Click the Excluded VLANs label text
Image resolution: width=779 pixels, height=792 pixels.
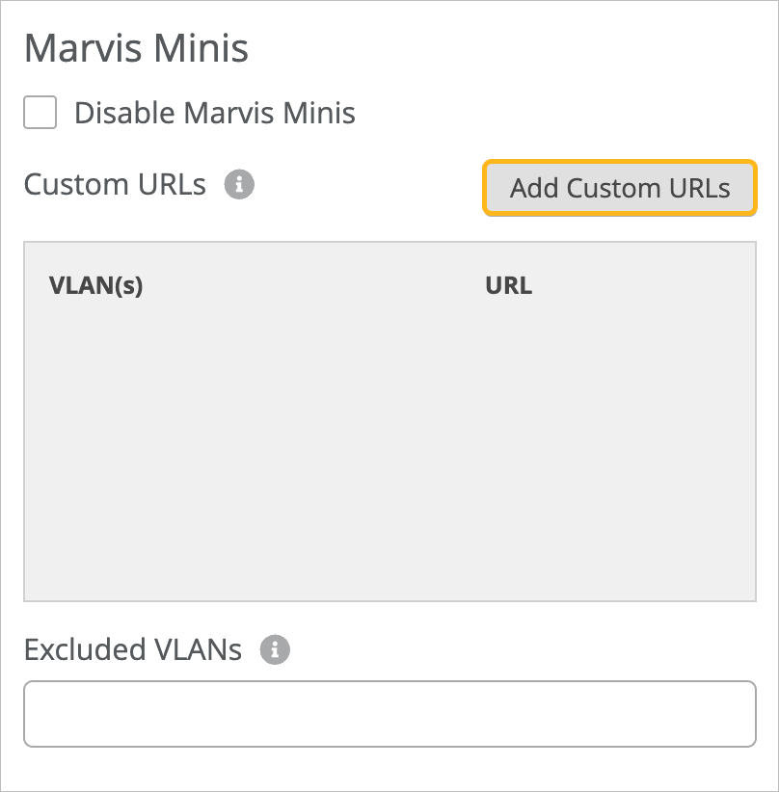click(133, 650)
